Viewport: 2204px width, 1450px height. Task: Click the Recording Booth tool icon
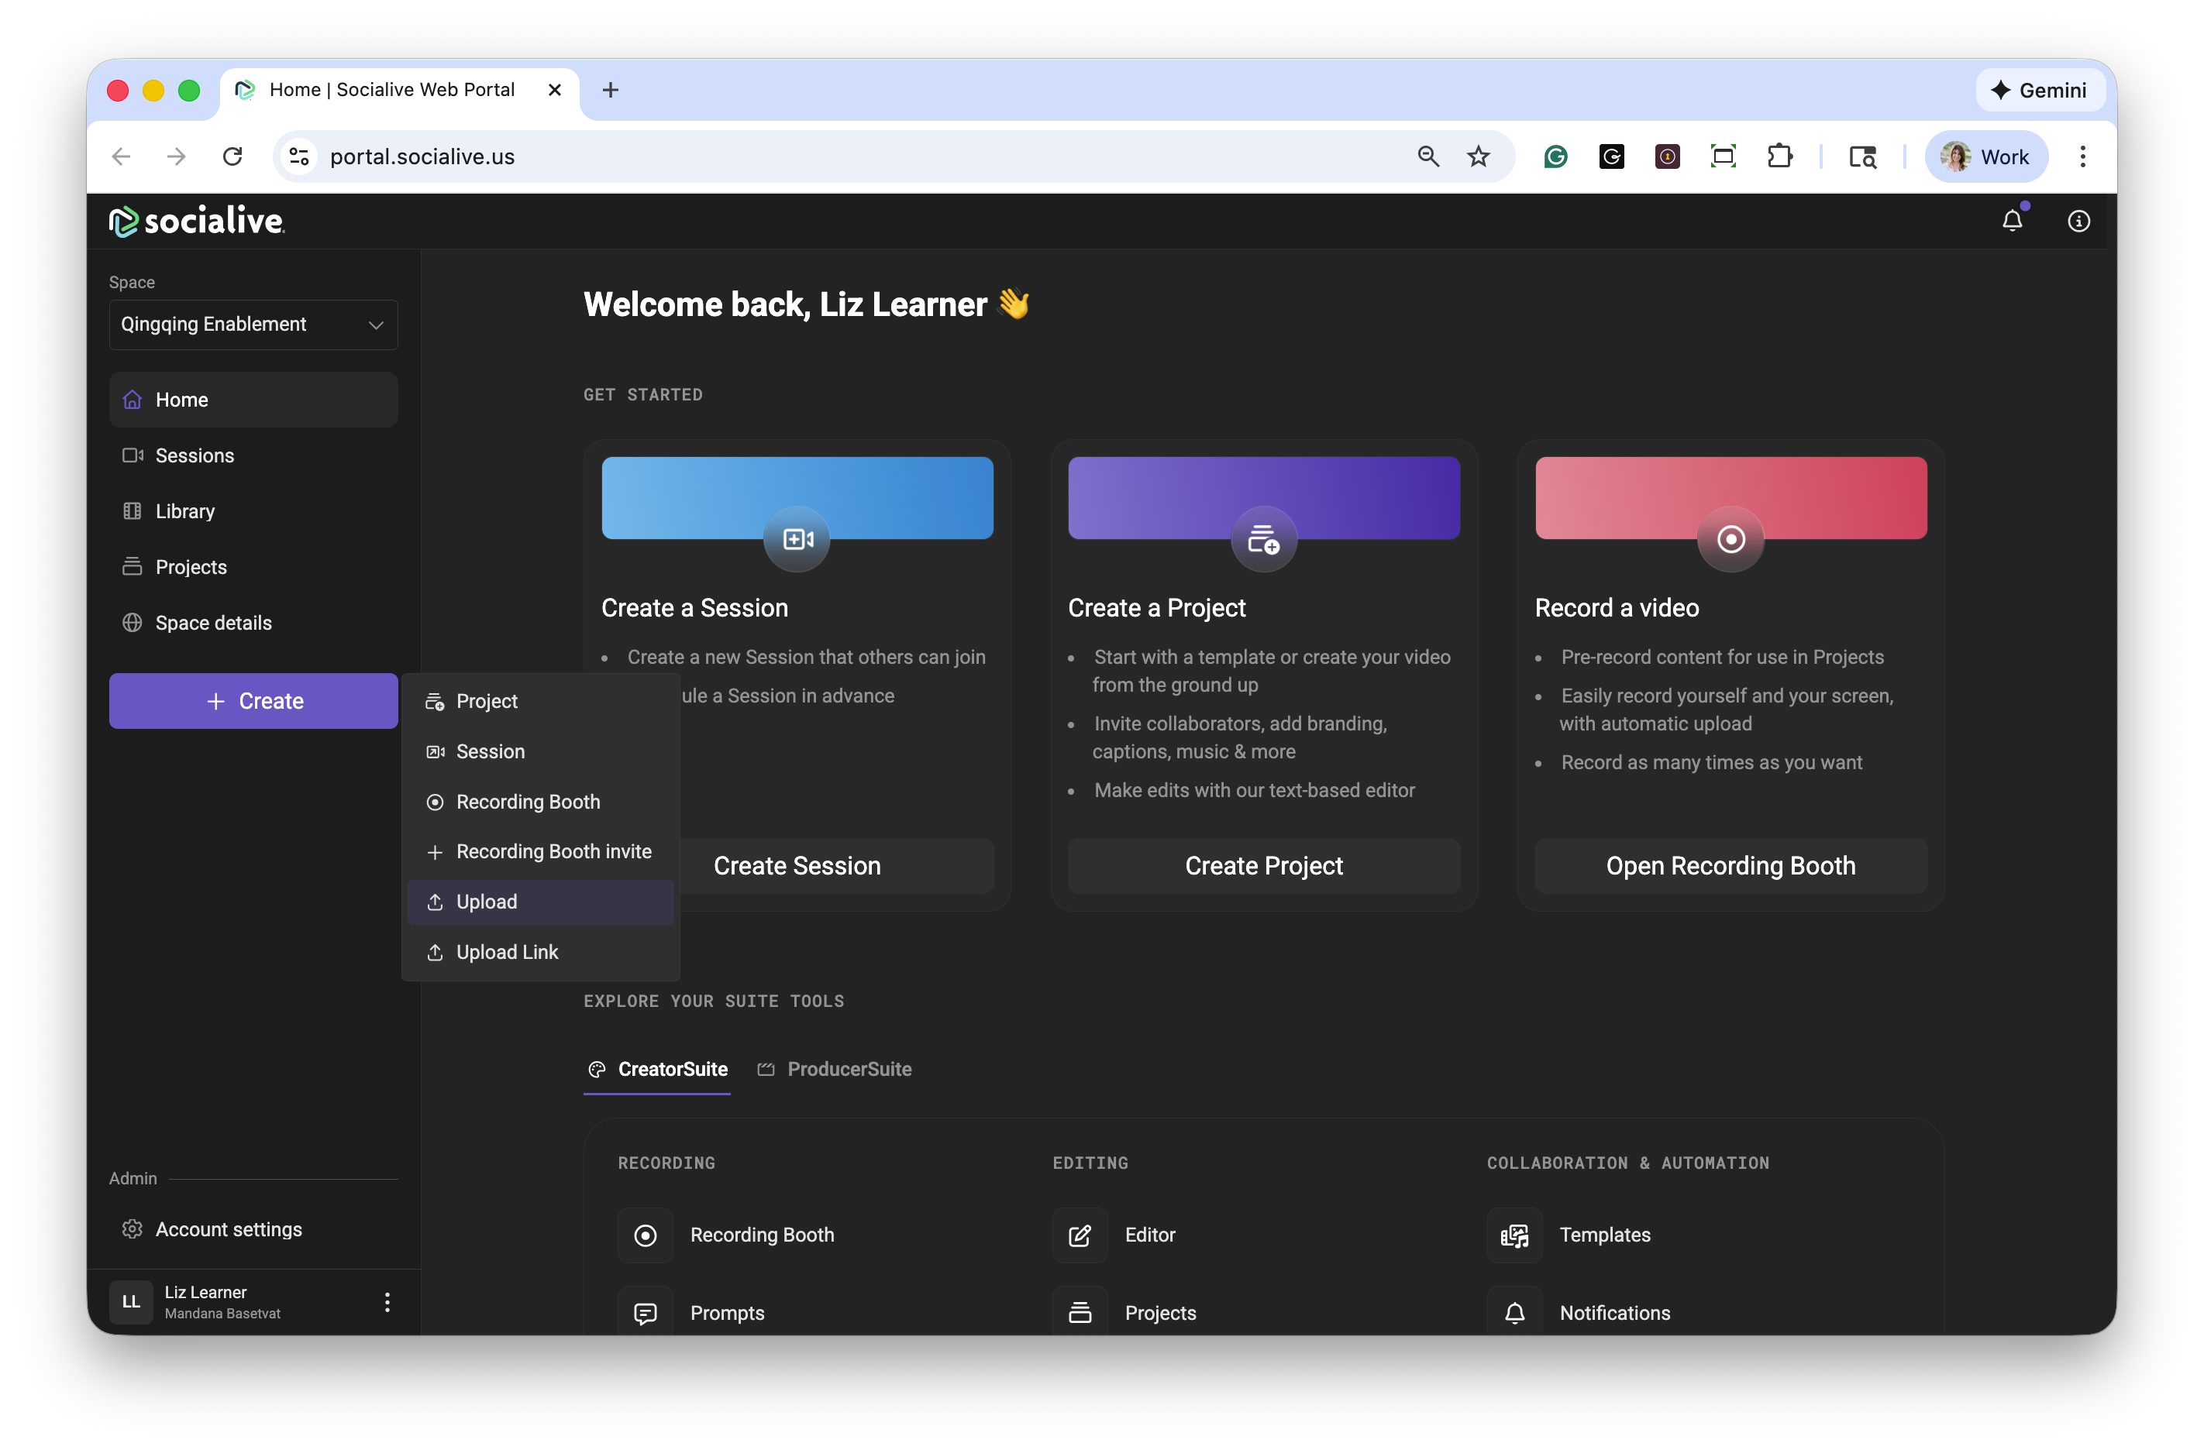coord(646,1235)
